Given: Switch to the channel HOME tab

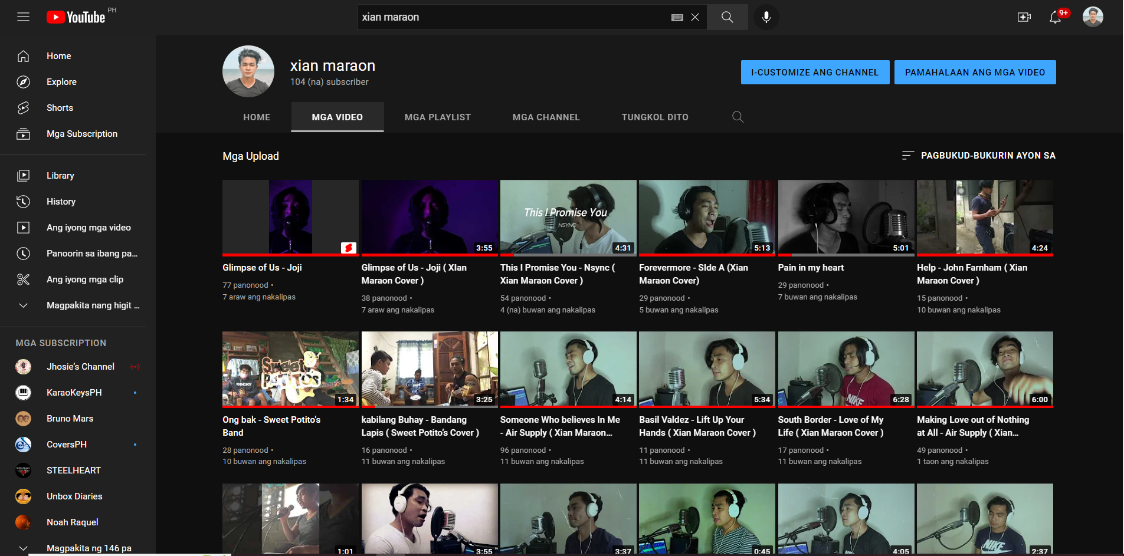Looking at the screenshot, I should coord(257,117).
